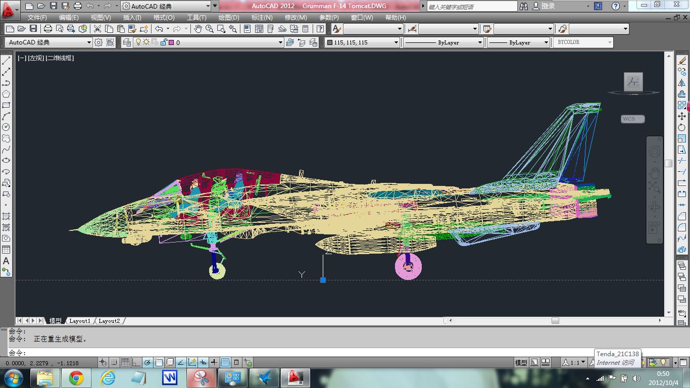690x388 pixels.
Task: Click the Plot print icon in standard toolbar
Action: point(47,29)
